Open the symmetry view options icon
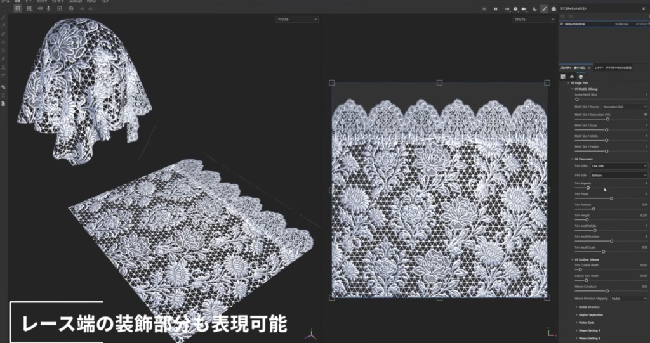Viewport: 650px width, 343px height. tap(507, 9)
